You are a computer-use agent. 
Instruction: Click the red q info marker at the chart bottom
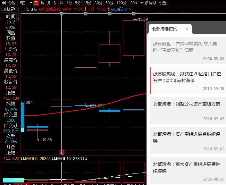point(62,153)
